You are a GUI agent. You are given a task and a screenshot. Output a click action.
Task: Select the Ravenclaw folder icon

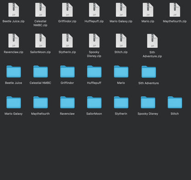[x=67, y=102]
